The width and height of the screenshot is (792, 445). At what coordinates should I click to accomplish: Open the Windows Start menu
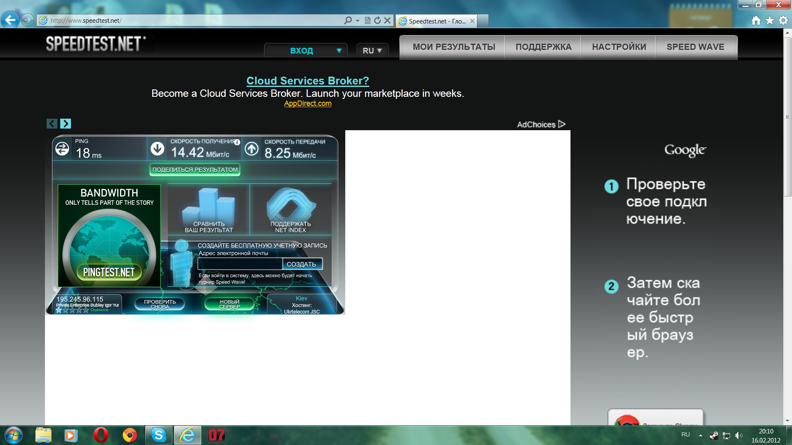pos(13,435)
